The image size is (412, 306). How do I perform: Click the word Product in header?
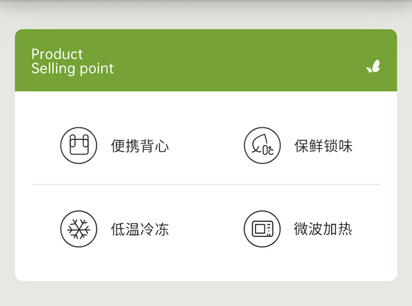coord(57,54)
